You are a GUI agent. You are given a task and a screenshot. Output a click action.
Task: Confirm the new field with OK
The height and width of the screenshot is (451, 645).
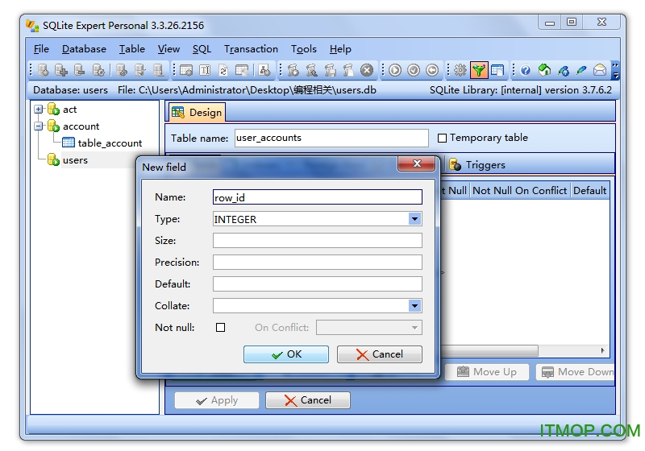tap(286, 354)
